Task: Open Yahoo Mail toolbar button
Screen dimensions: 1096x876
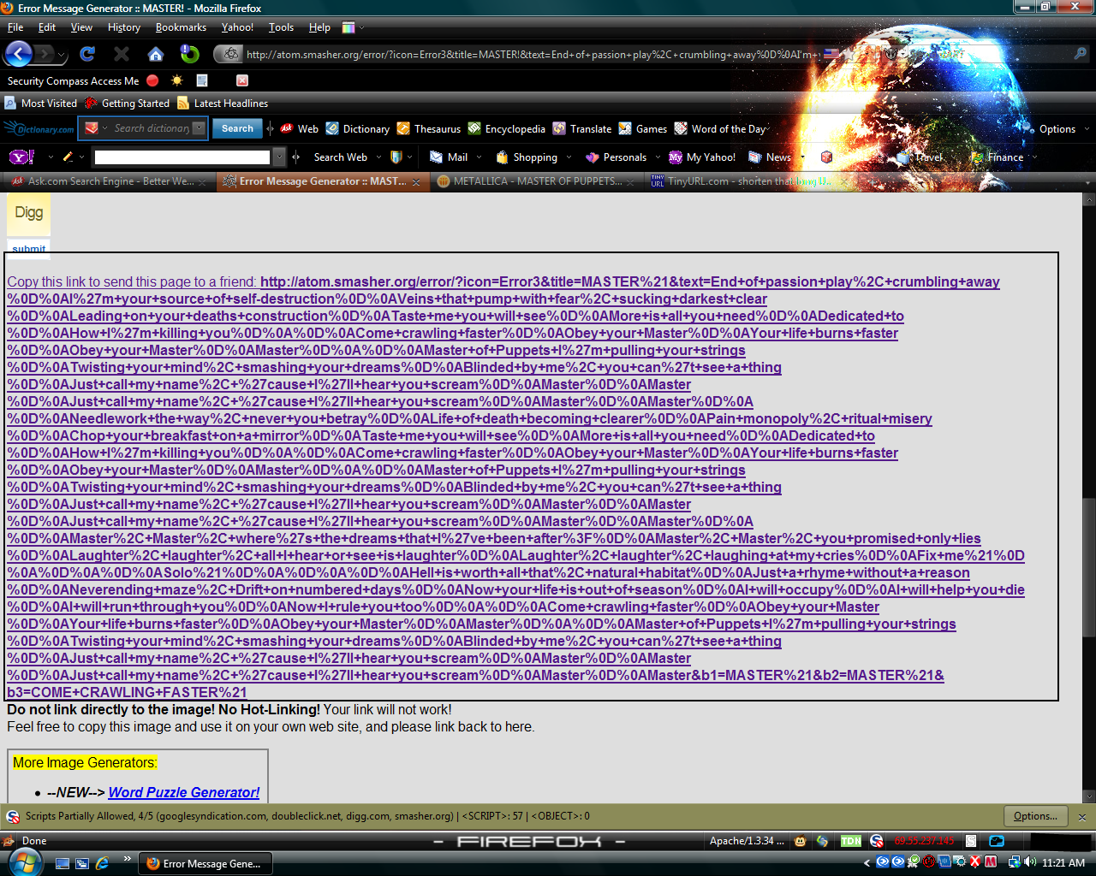Action: (449, 157)
